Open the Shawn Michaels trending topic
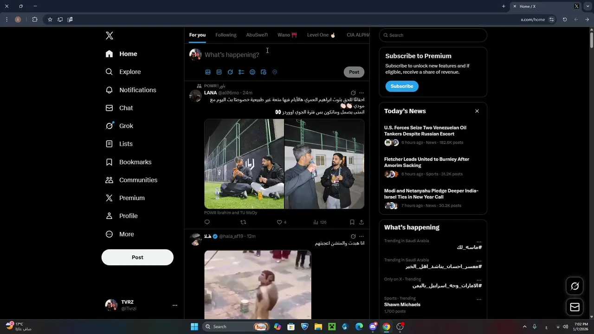594x334 pixels. (x=402, y=305)
